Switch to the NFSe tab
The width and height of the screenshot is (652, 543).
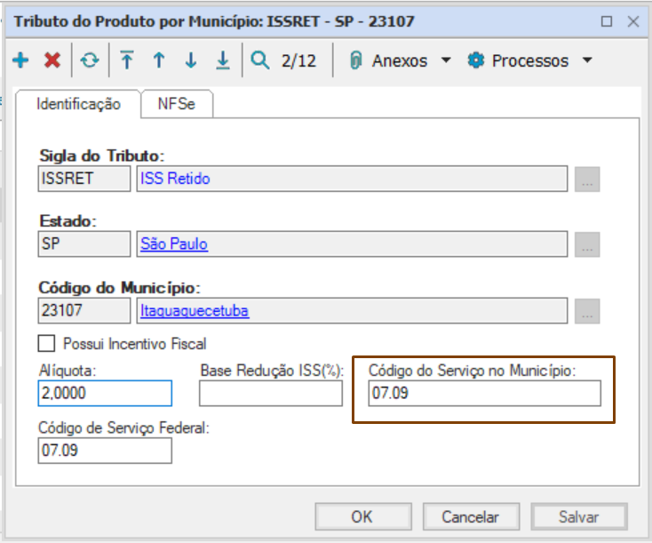(176, 104)
